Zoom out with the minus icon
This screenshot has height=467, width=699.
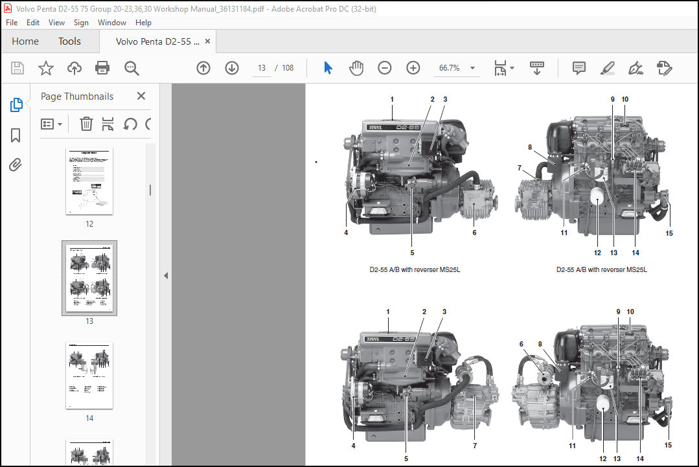(x=384, y=68)
